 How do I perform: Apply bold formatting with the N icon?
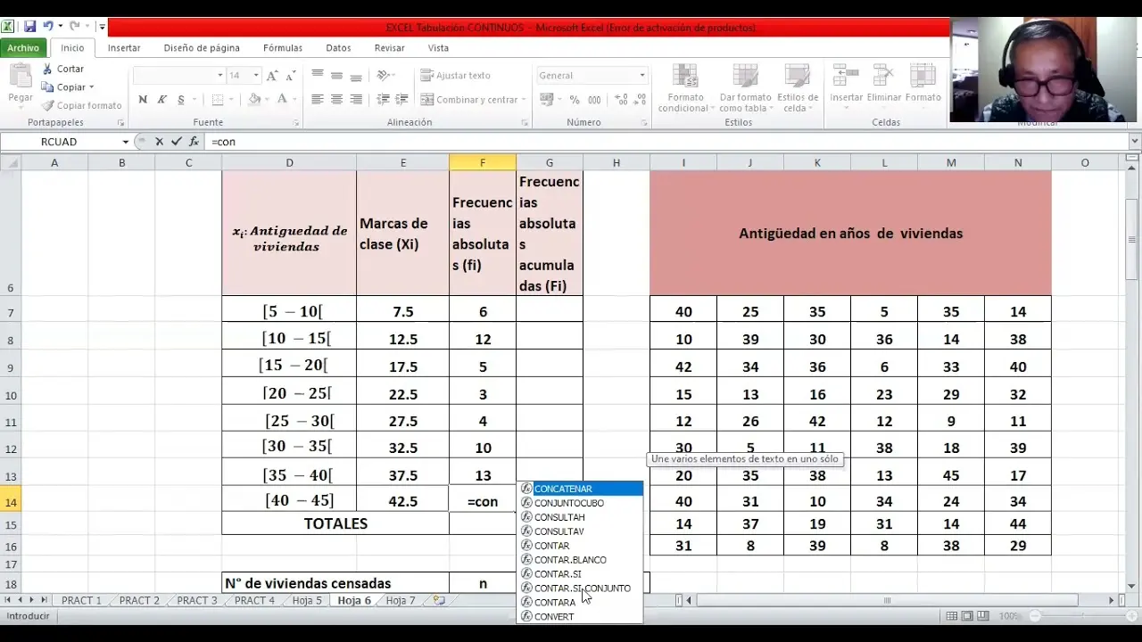[x=143, y=99]
